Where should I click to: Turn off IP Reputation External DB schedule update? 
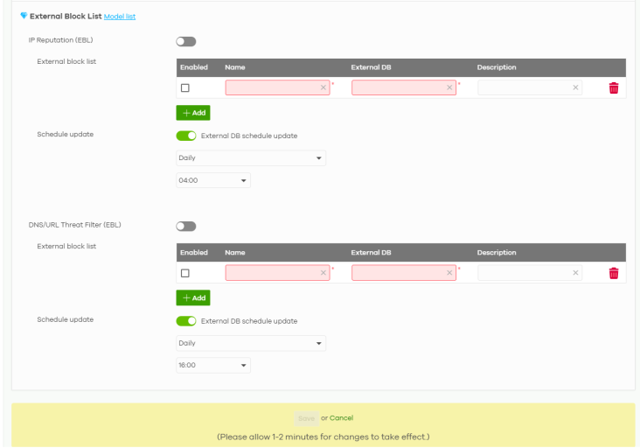click(186, 136)
